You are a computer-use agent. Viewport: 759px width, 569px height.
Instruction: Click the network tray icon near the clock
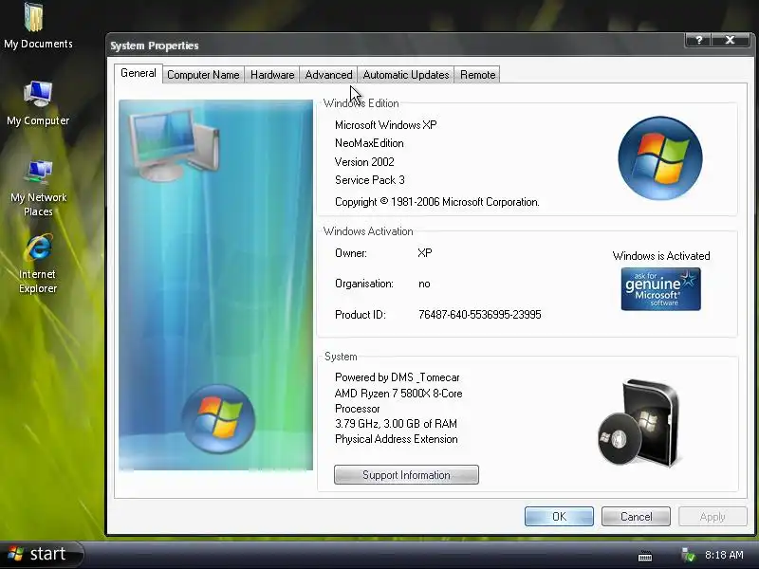click(688, 555)
